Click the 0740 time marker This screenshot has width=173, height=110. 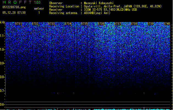[167, 24]
